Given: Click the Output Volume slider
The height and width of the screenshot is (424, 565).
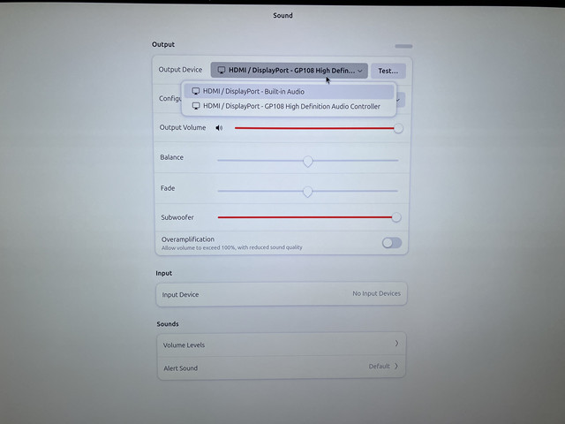Looking at the screenshot, I should click(x=319, y=128).
